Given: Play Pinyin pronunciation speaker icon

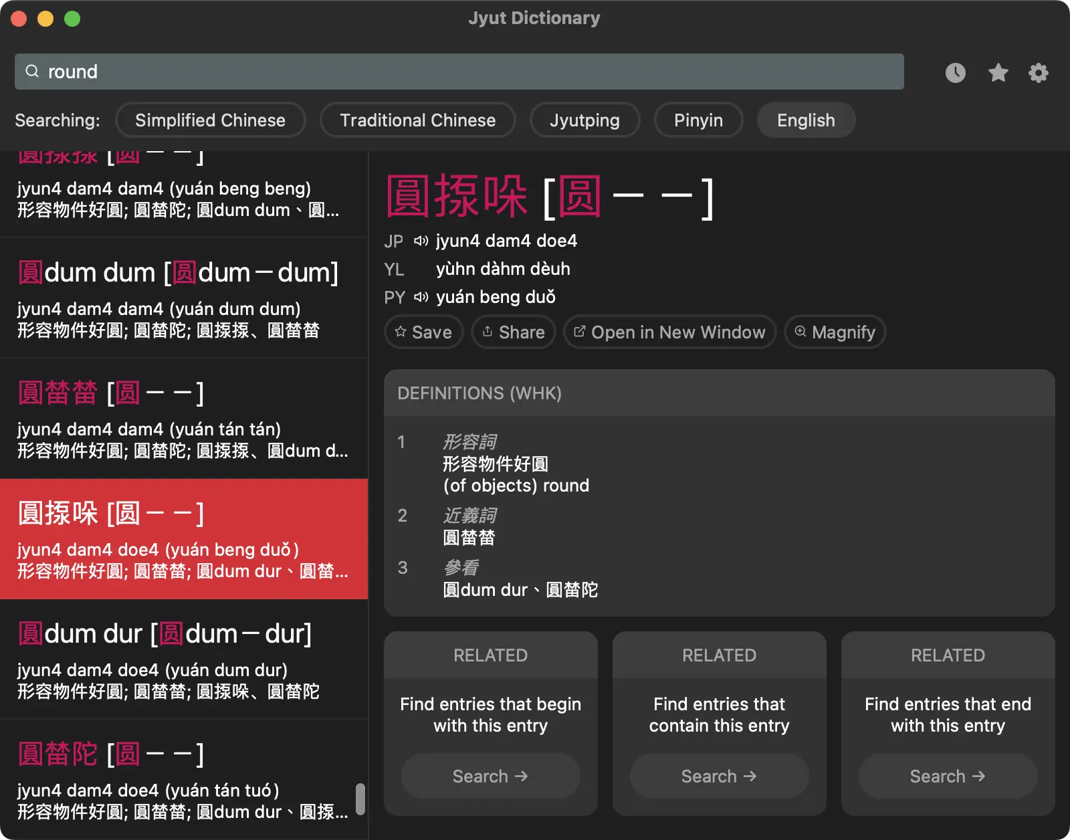Looking at the screenshot, I should 421,297.
